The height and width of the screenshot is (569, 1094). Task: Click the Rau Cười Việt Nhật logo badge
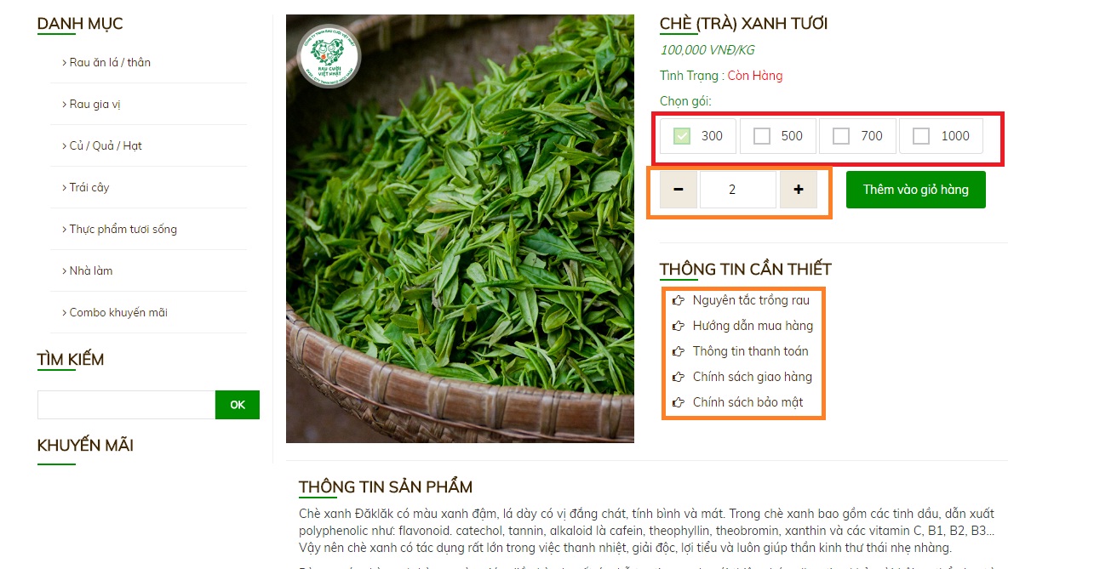coord(329,56)
